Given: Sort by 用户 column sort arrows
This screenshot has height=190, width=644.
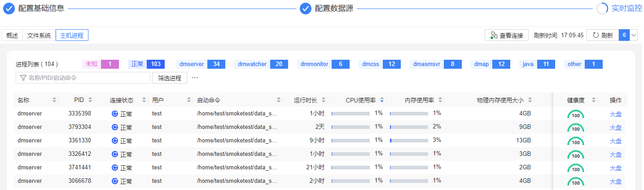Looking at the screenshot, I should 189,100.
